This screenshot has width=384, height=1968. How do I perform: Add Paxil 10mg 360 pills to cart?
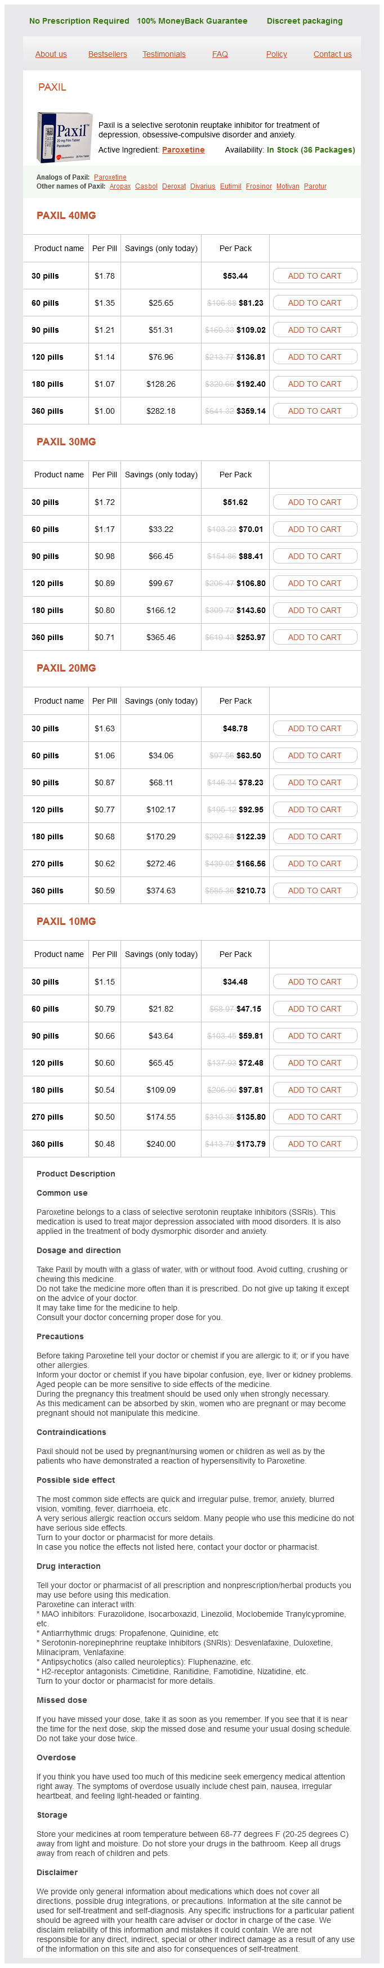point(315,1144)
